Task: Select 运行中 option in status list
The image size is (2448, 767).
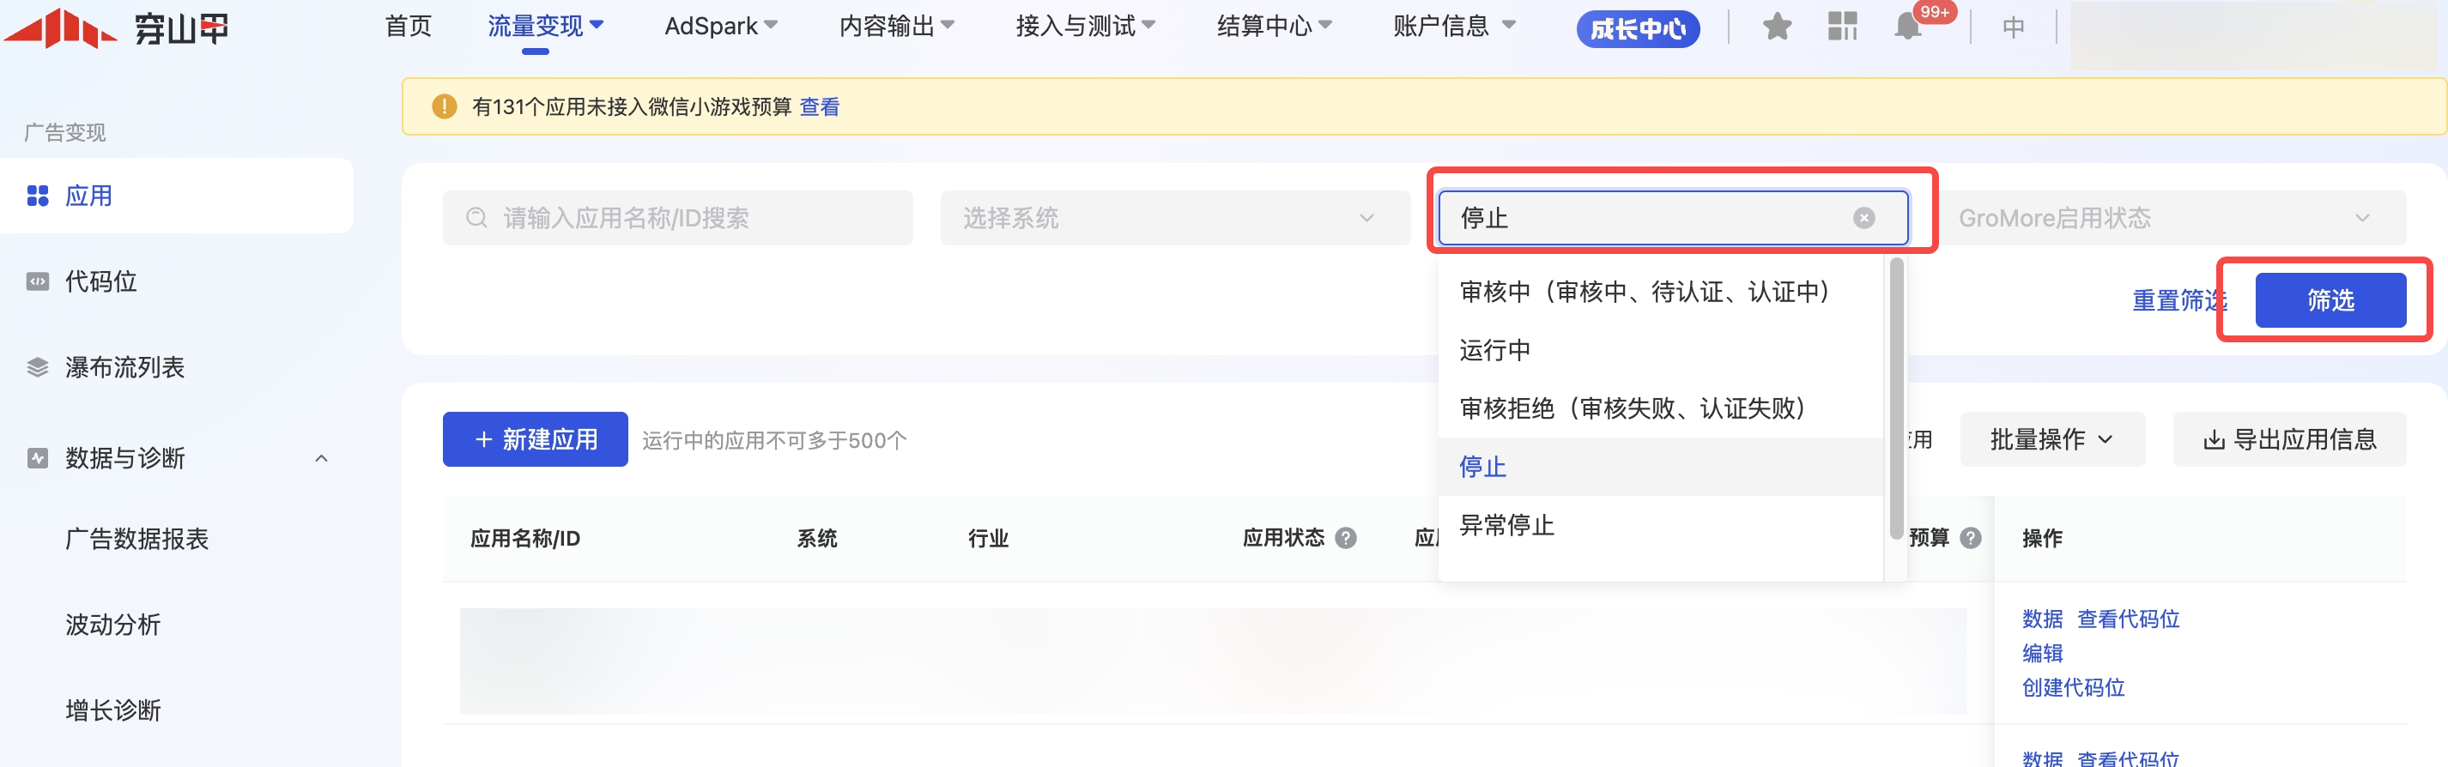Action: 1495,351
